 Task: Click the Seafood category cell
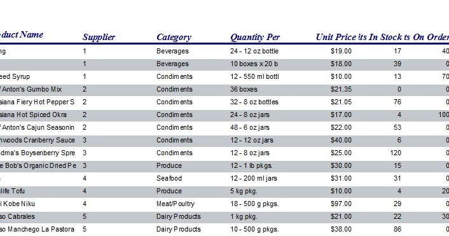pyautogui.click(x=169, y=179)
